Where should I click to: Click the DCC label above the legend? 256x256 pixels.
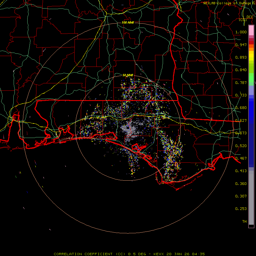coord(250,17)
